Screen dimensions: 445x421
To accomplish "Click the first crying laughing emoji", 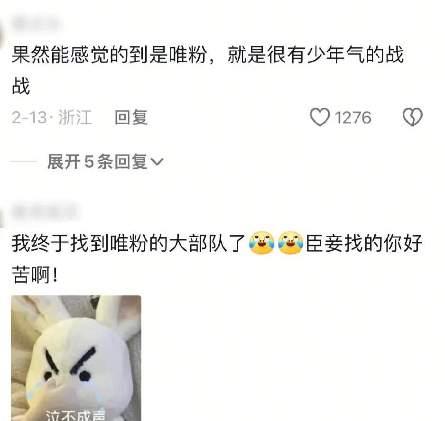I will (x=261, y=243).
